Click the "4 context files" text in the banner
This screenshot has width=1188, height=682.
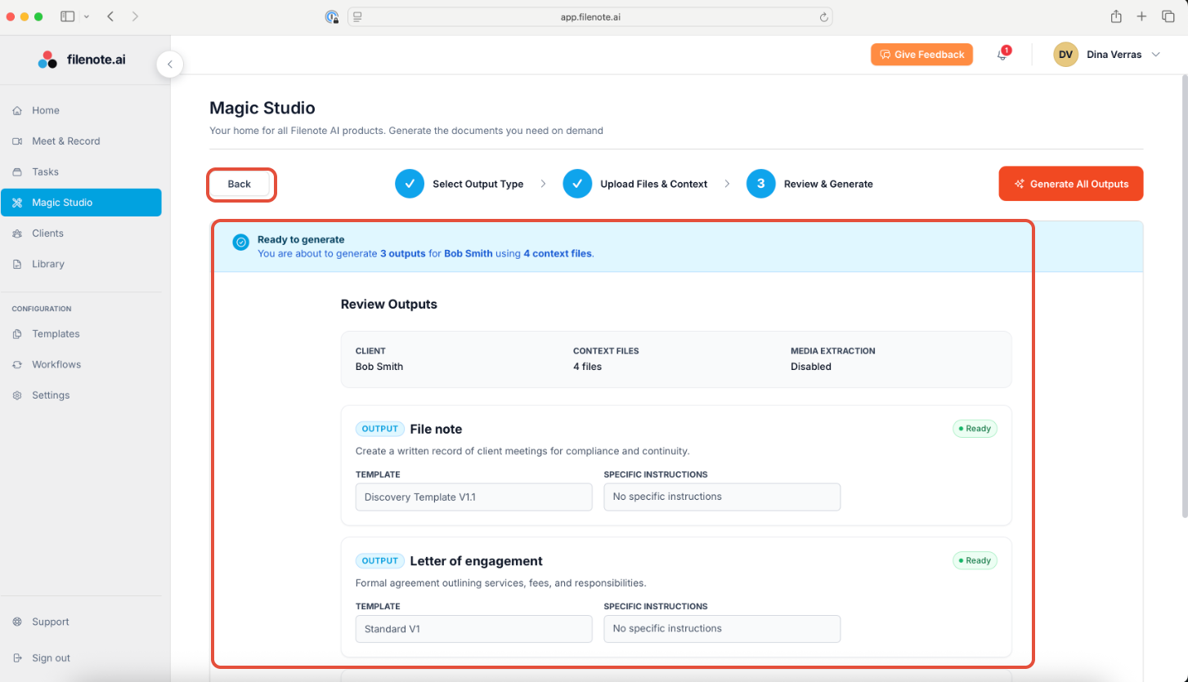[x=558, y=253]
